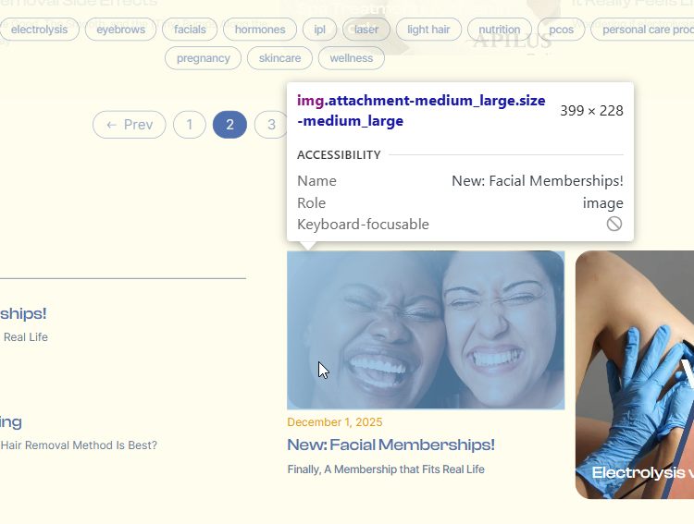Filter by personal care products tag
Screen dimensions: 694x524
point(643,30)
